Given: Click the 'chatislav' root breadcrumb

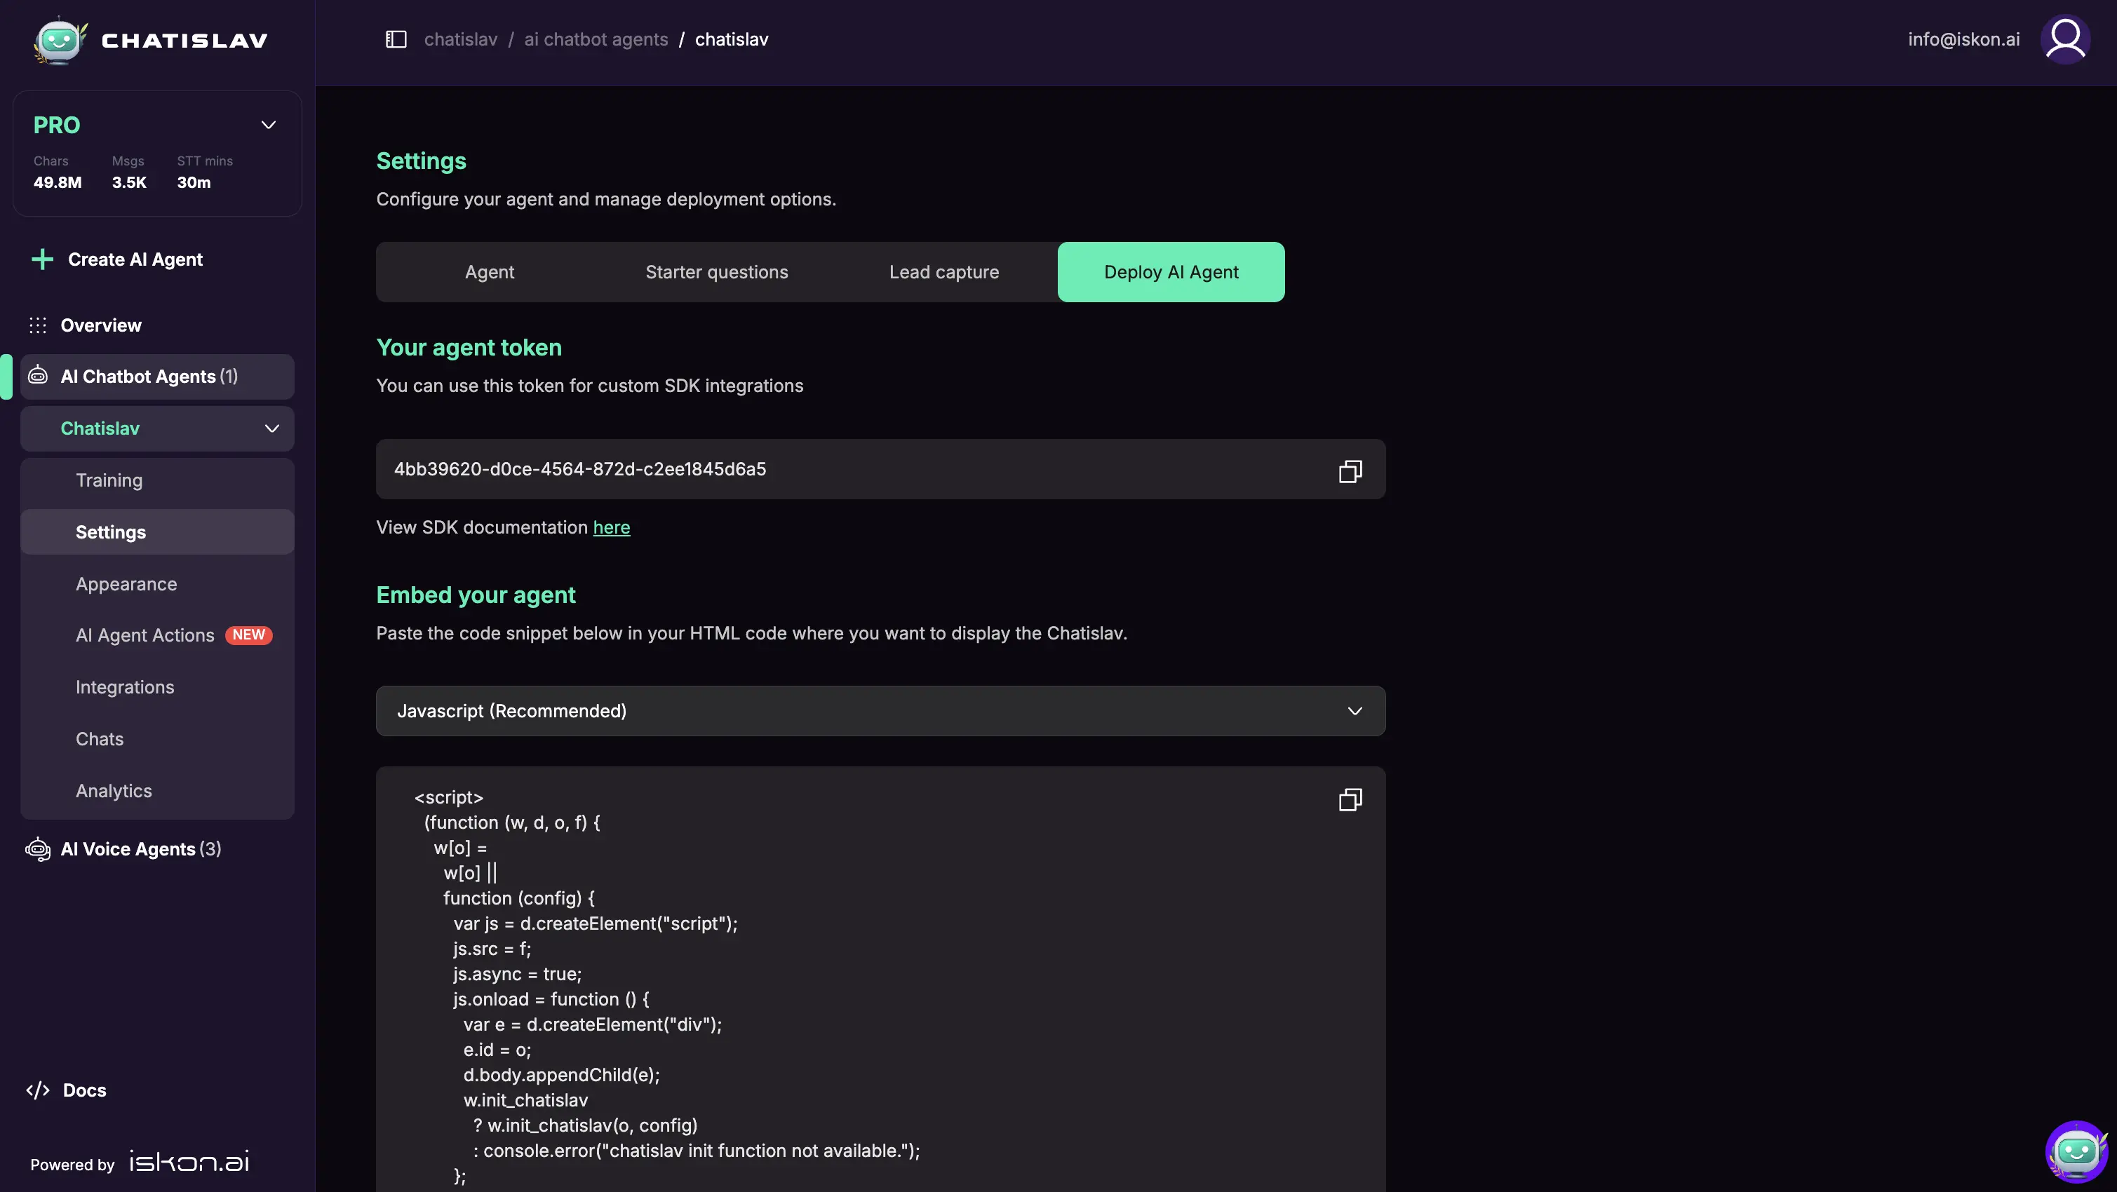Looking at the screenshot, I should point(460,39).
